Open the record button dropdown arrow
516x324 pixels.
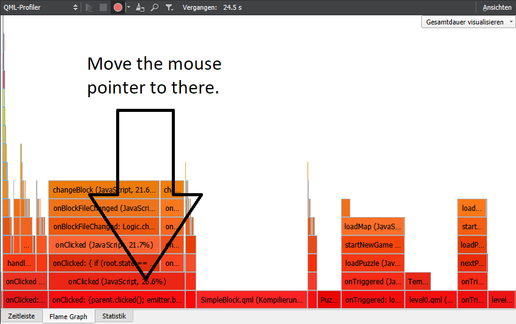tap(128, 7)
